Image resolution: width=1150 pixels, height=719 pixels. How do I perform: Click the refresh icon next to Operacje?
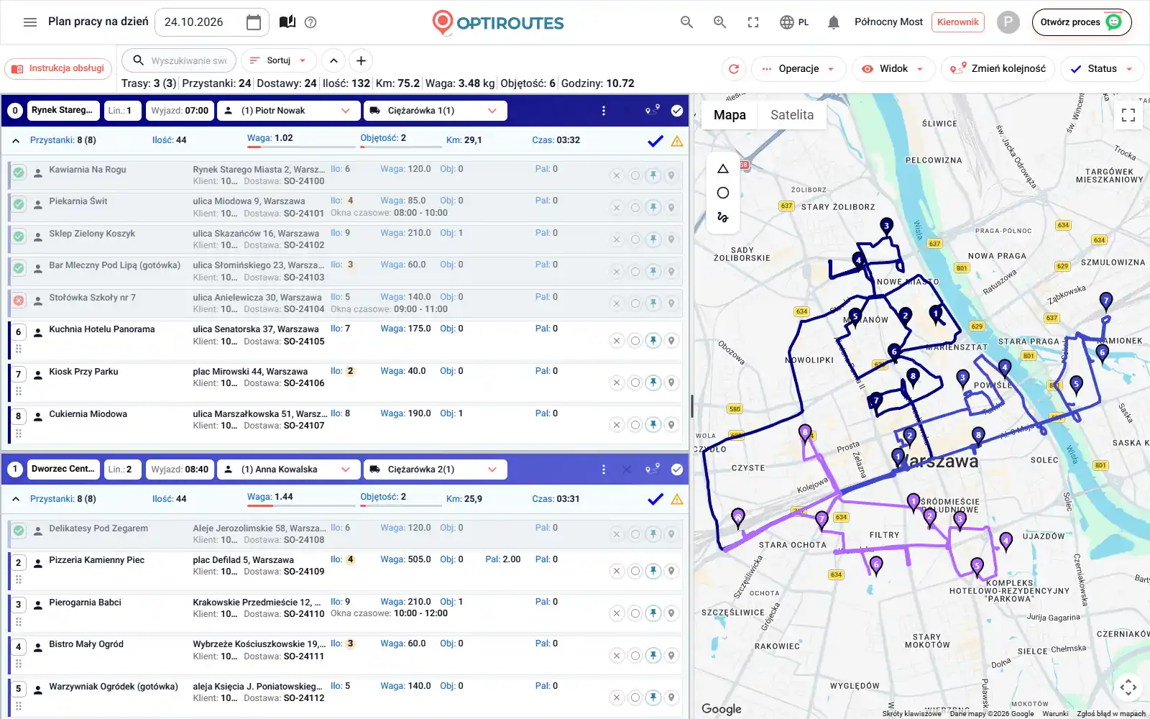tap(734, 69)
